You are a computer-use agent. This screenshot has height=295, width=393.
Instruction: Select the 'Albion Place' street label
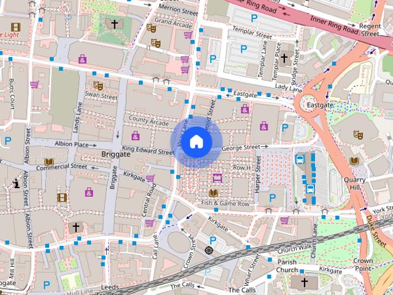(x=71, y=144)
